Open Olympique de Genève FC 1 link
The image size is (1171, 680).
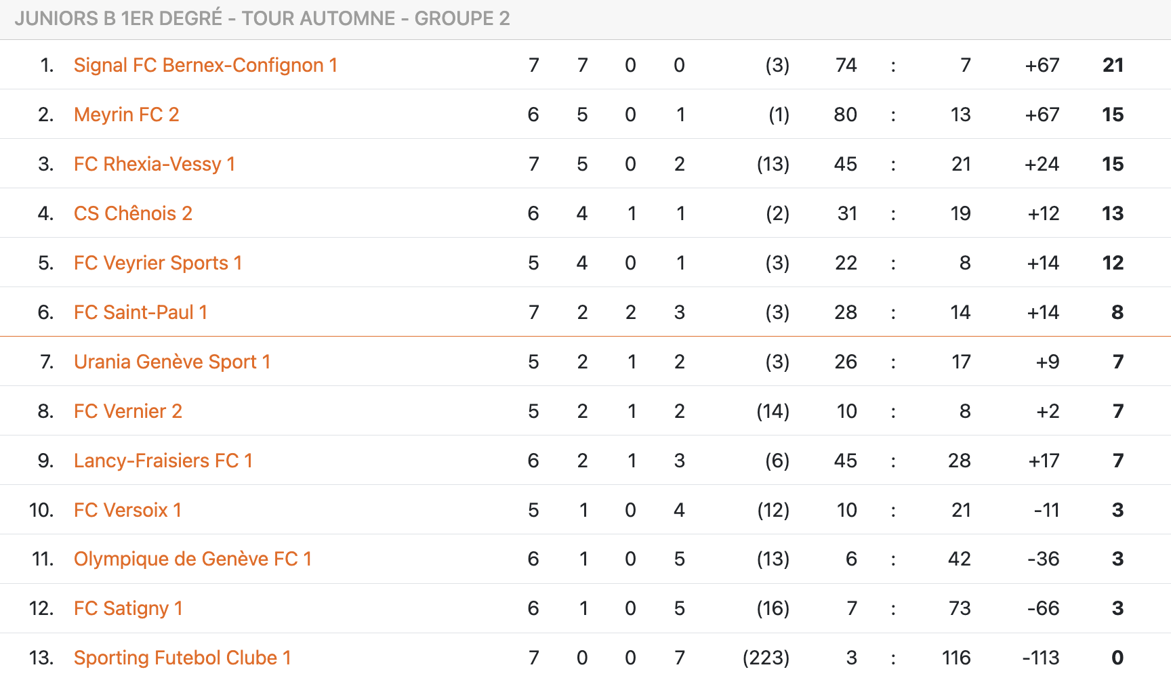192,559
